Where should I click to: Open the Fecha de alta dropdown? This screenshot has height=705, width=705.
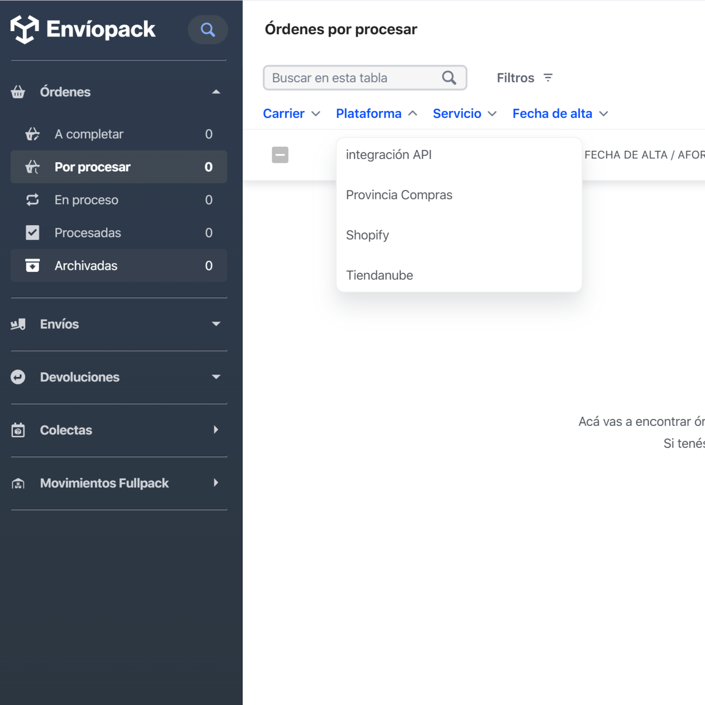pyautogui.click(x=560, y=113)
